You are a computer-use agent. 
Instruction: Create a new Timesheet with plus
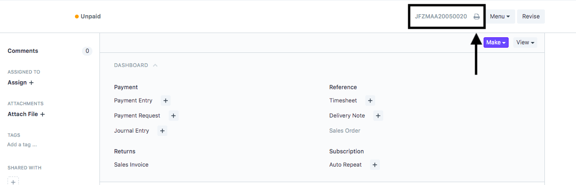point(370,101)
